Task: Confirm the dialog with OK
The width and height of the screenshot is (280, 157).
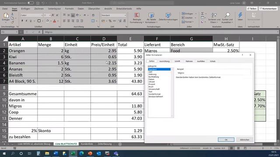Action: click(x=226, y=140)
